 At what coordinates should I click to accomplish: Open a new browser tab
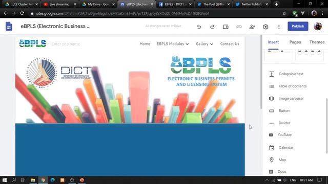click(276, 4)
